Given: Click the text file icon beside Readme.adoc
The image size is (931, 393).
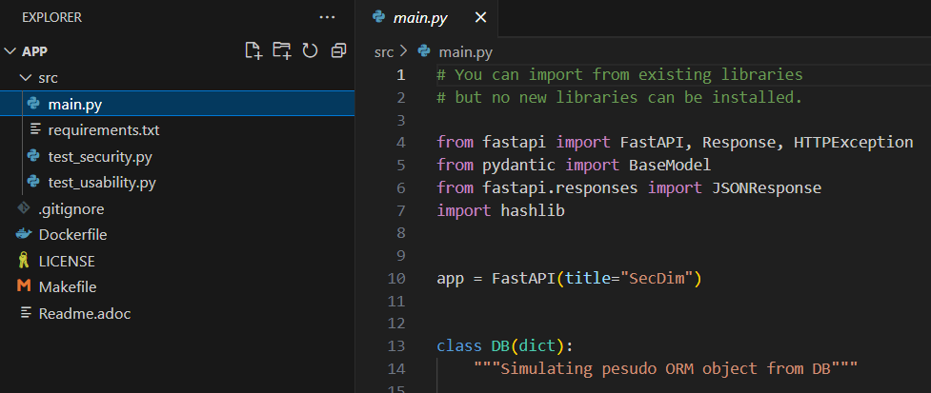Looking at the screenshot, I should pos(26,312).
